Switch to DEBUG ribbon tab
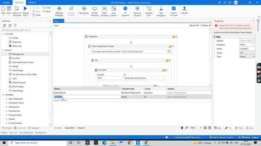The width and height of the screenshot is (261, 146). tap(32, 2)
